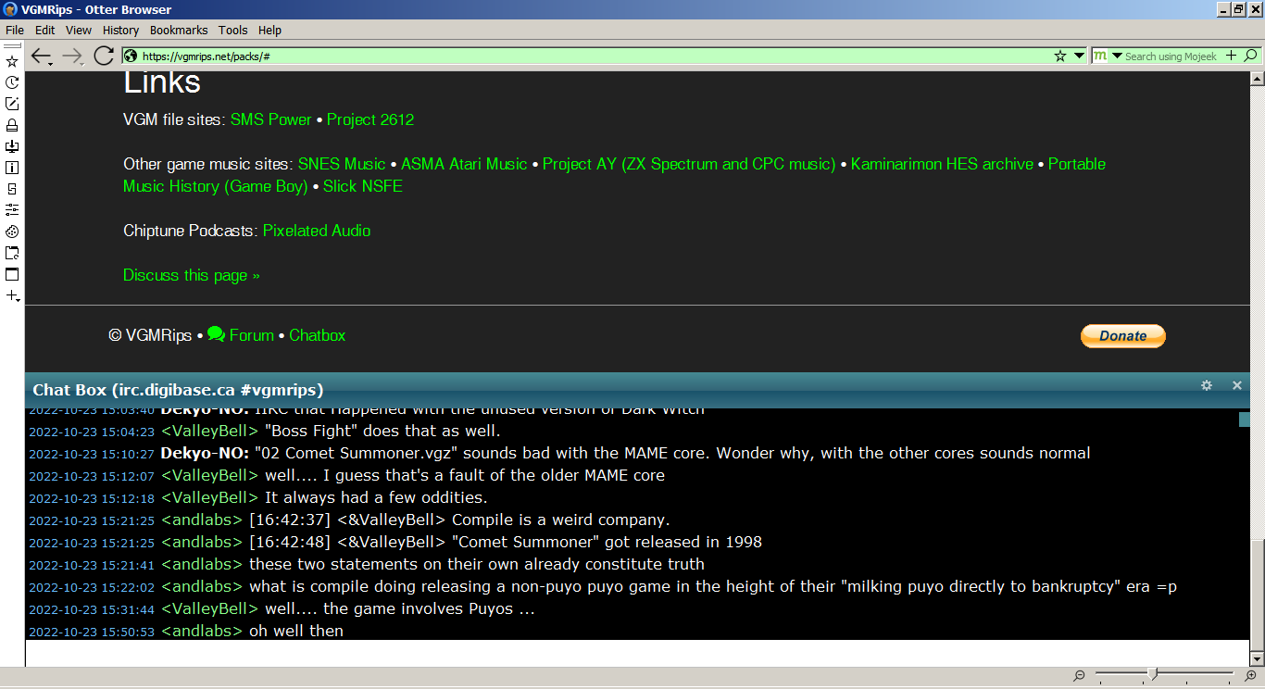Open the Bookmarks sidebar panel star icon

coord(12,62)
